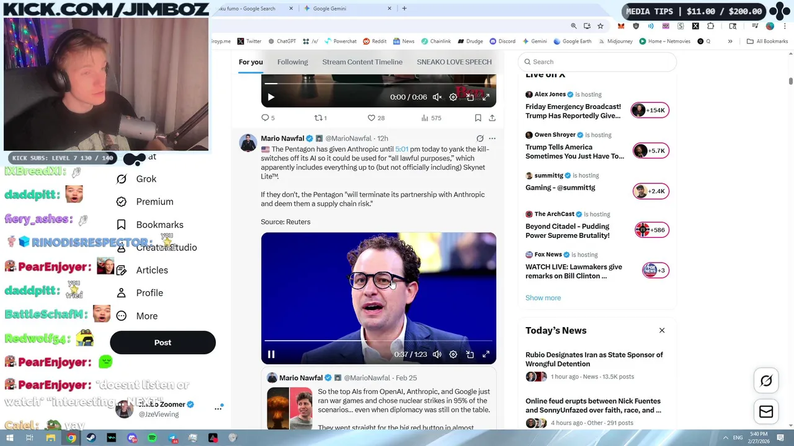The width and height of the screenshot is (794, 446).
Task: Share the upper post
Action: [492, 118]
